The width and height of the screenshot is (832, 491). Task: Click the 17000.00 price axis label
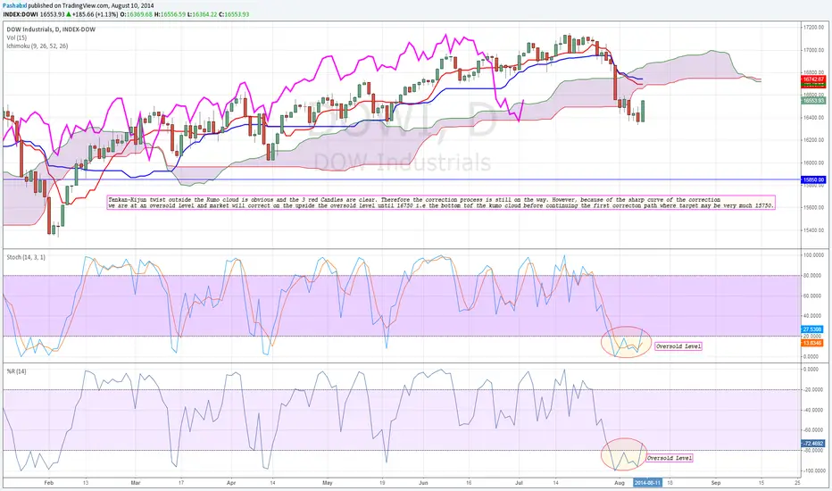[813, 50]
